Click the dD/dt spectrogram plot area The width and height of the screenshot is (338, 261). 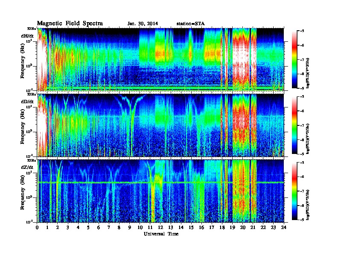point(160,125)
